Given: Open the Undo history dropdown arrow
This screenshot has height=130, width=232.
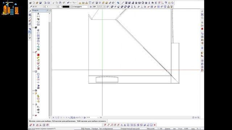Looking at the screenshot, I should click(71, 3).
